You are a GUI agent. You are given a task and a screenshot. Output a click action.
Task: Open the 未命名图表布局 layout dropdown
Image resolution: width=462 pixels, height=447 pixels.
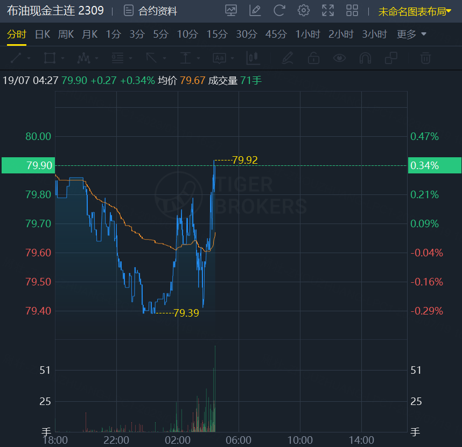415,11
